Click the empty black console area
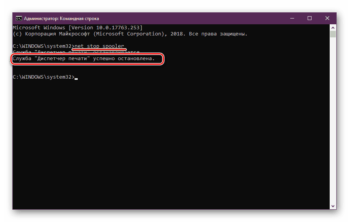Image resolution: width=349 pixels, height=222 pixels. coord(174,146)
